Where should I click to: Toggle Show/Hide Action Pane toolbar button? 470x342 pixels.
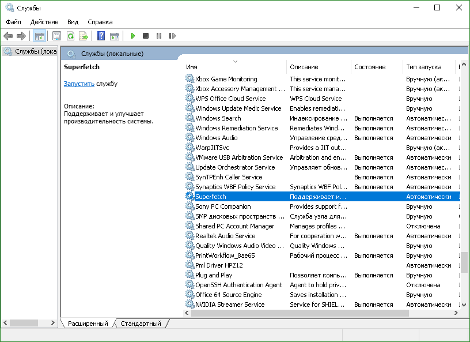pyautogui.click(x=114, y=36)
